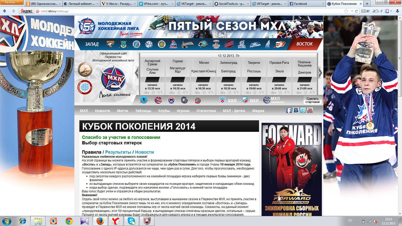Image resolution: width=402 pixels, height=226 pixels.
Task: Select the ВОСТОК conference label
Action: click(305, 44)
